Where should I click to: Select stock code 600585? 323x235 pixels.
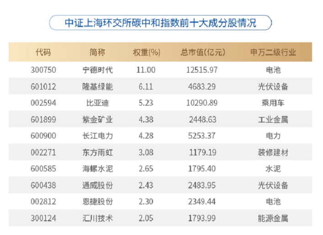click(x=43, y=169)
